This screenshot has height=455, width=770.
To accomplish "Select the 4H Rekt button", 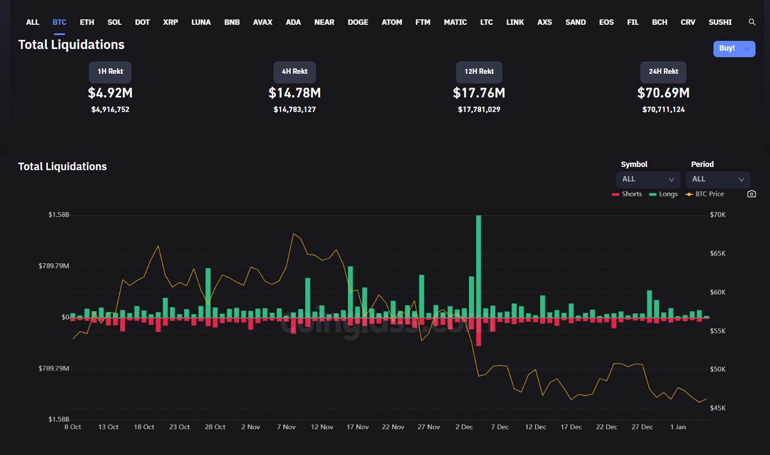I will (295, 72).
